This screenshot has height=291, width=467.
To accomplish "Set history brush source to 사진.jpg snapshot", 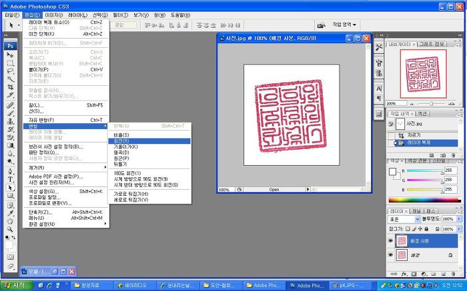I will (x=391, y=124).
